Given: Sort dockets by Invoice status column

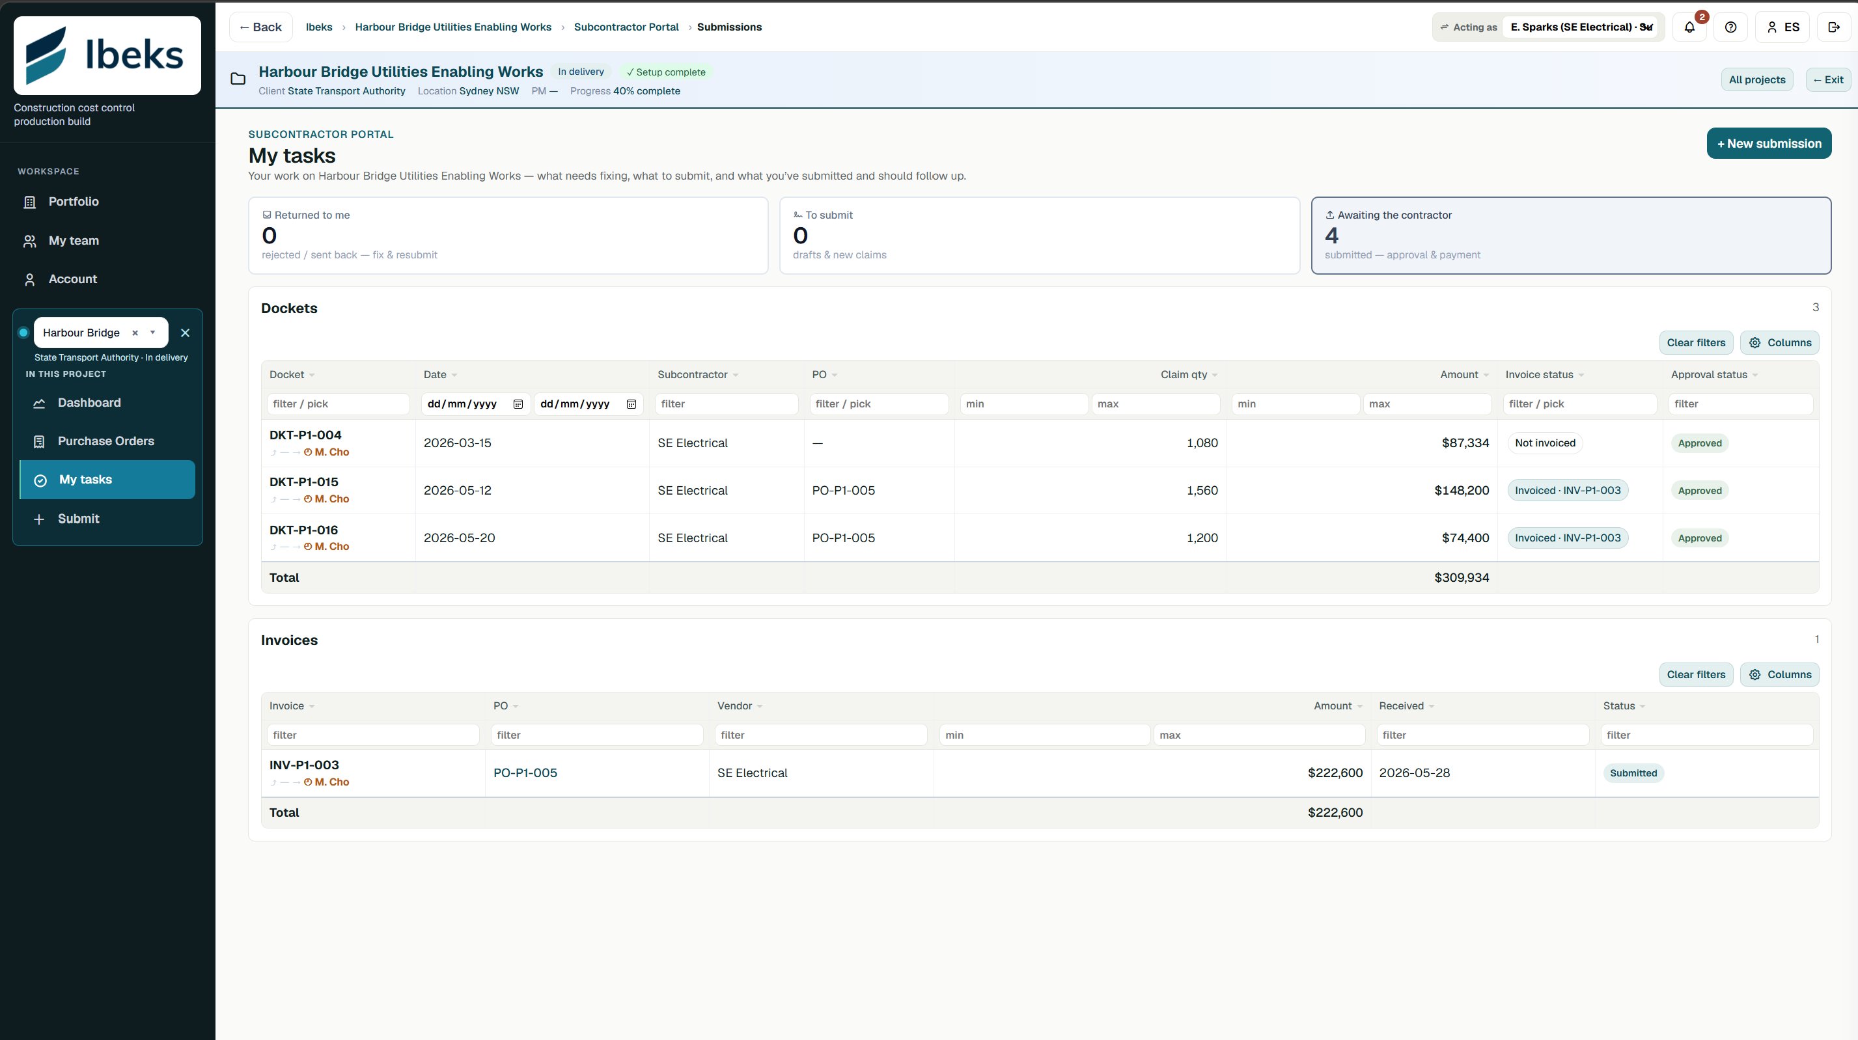Looking at the screenshot, I should click(x=1544, y=374).
